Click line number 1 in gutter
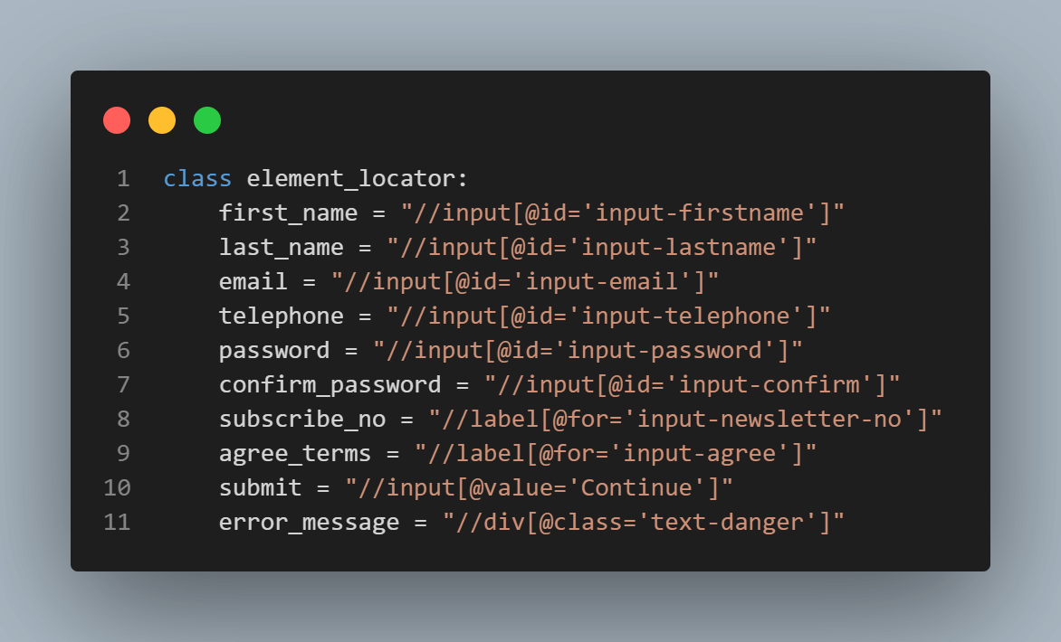This screenshot has width=1061, height=642. click(123, 179)
